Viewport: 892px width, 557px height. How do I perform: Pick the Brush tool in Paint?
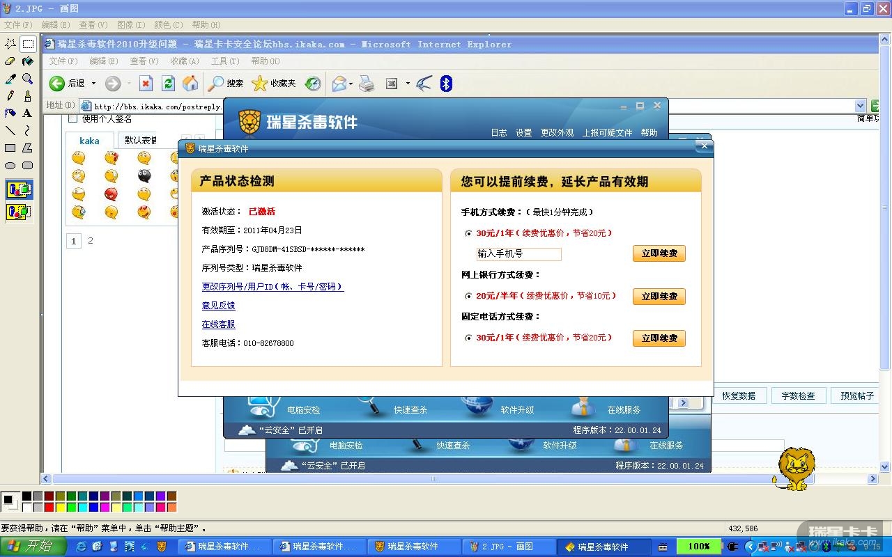point(28,96)
